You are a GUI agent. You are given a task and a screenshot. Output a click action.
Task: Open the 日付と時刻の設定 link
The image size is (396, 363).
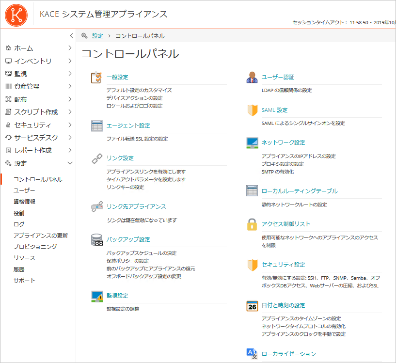click(283, 305)
